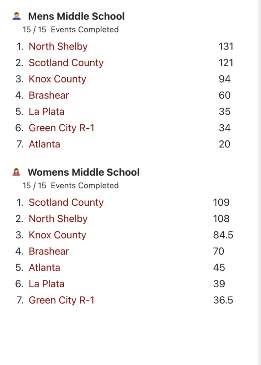Open North Shelby in Mens Middle School standings
Image resolution: width=261 pixels, height=365 pixels.
pyautogui.click(x=58, y=46)
